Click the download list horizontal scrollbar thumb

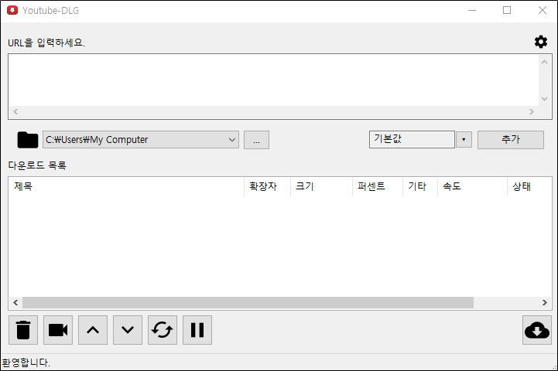(248, 302)
